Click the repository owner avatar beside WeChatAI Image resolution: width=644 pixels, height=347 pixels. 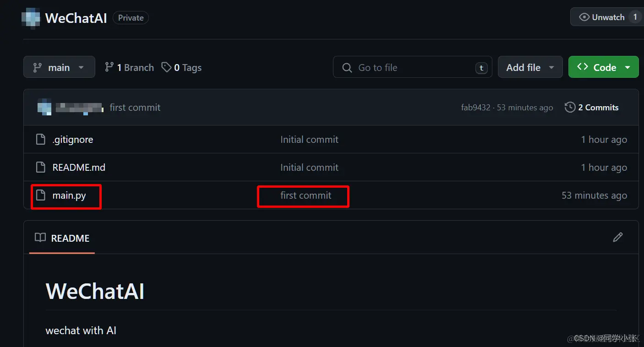tap(32, 18)
